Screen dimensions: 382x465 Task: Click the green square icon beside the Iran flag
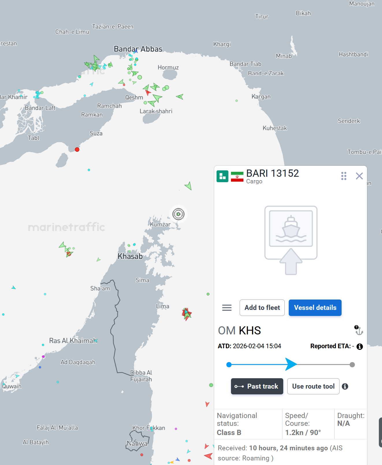coord(222,176)
